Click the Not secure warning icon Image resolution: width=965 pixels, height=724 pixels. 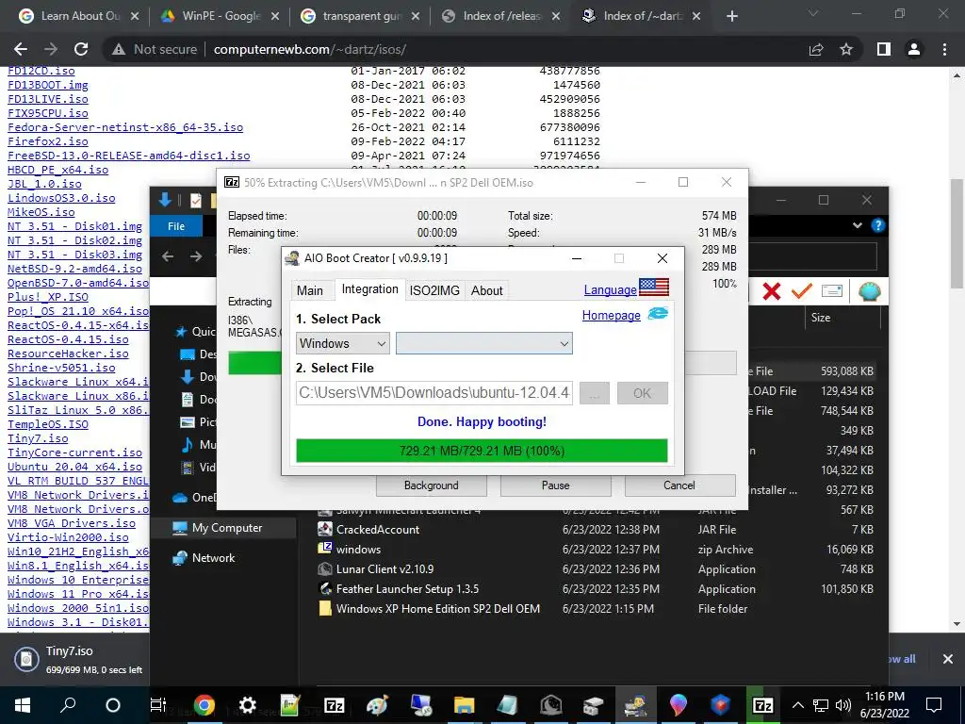(x=119, y=49)
